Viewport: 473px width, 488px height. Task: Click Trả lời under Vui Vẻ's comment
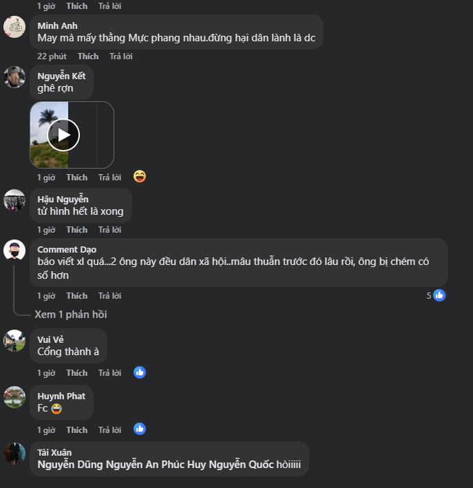point(109,373)
